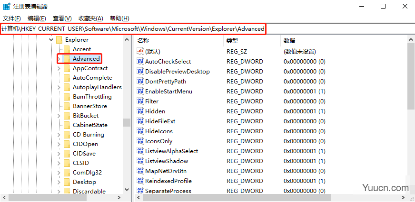
Task: Expand the BitBucket key
Action: [59, 116]
